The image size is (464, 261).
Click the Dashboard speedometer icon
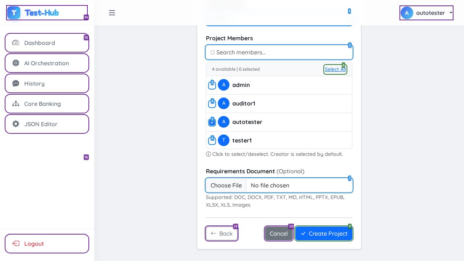point(16,43)
